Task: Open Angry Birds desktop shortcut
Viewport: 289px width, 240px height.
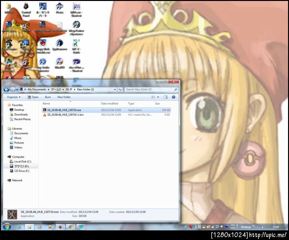Action: pos(43,46)
